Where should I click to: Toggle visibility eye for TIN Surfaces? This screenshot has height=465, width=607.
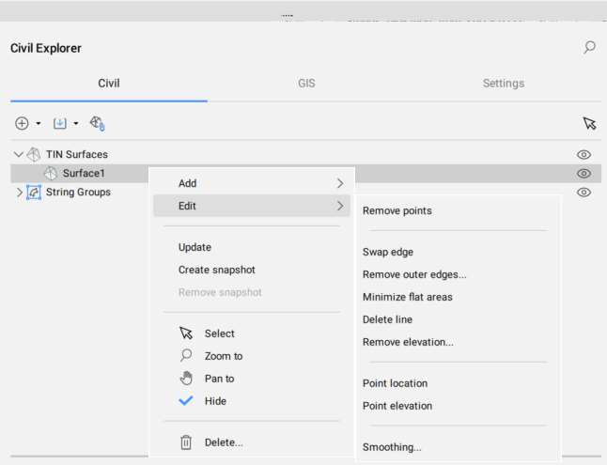pyautogui.click(x=584, y=154)
